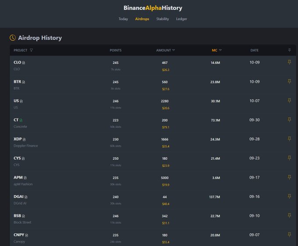Pin the CLO row
Image resolution: width=298 pixels, height=246 pixels.
pos(289,62)
